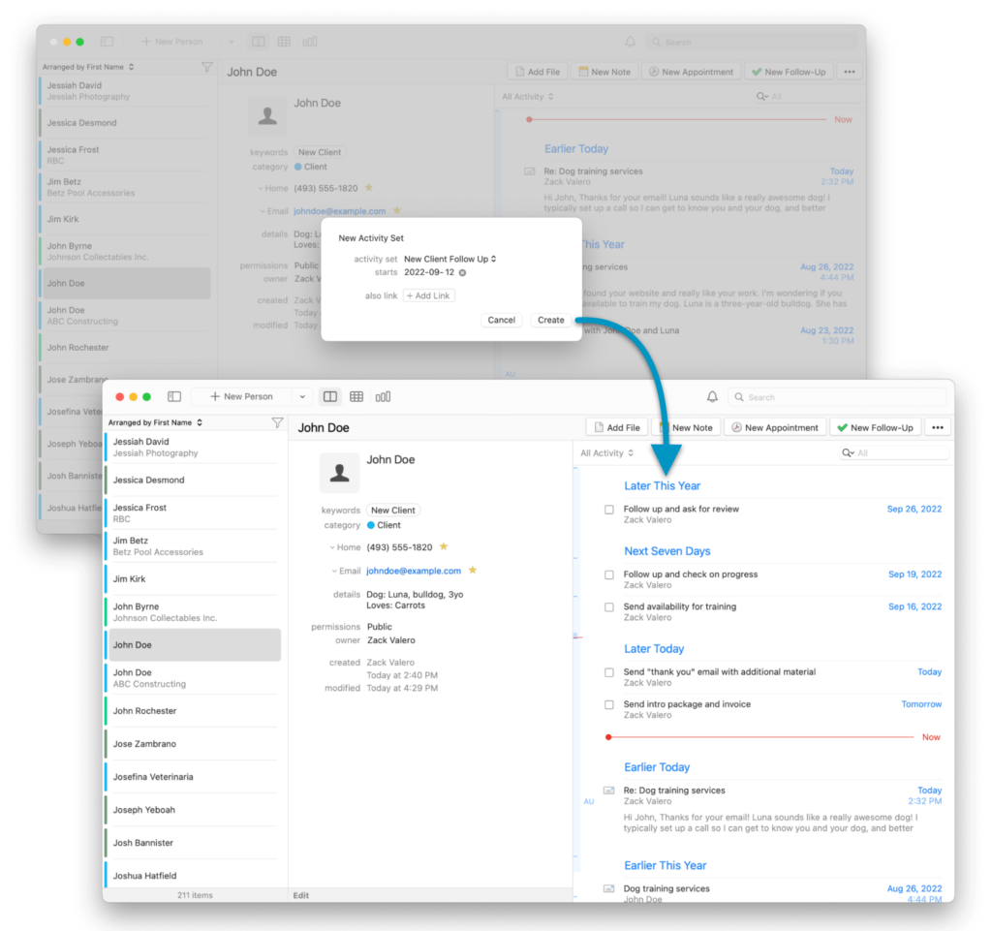992x931 pixels.
Task: Open All Activity dropdown in back window
Action: click(x=528, y=97)
